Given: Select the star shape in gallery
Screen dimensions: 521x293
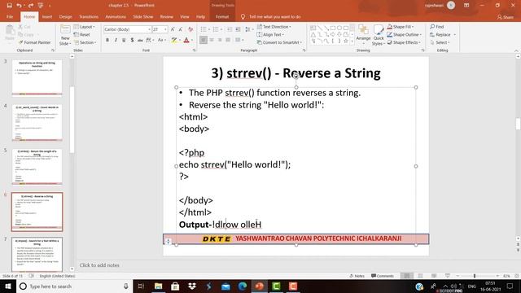Looking at the screenshot, I should [x=346, y=42].
